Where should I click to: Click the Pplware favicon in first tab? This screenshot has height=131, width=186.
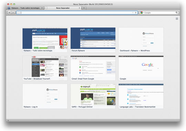[9, 8]
